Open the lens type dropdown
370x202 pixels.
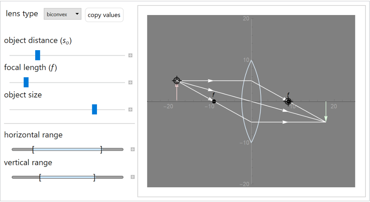[x=62, y=14]
